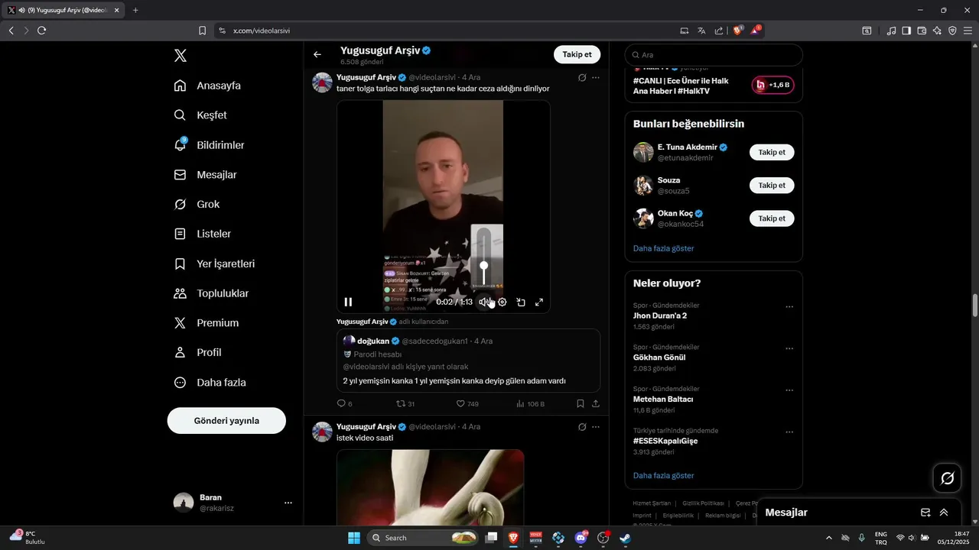The height and width of the screenshot is (550, 979).
Task: Reply to the tweet with 6 comments
Action: click(x=345, y=403)
